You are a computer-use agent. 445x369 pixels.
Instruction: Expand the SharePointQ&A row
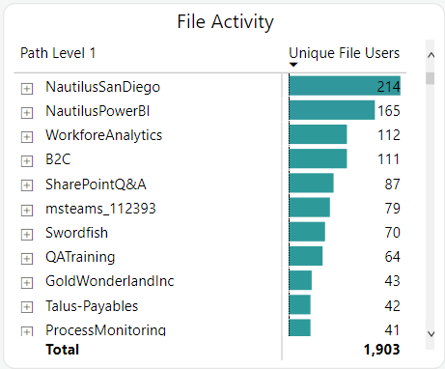pos(27,185)
